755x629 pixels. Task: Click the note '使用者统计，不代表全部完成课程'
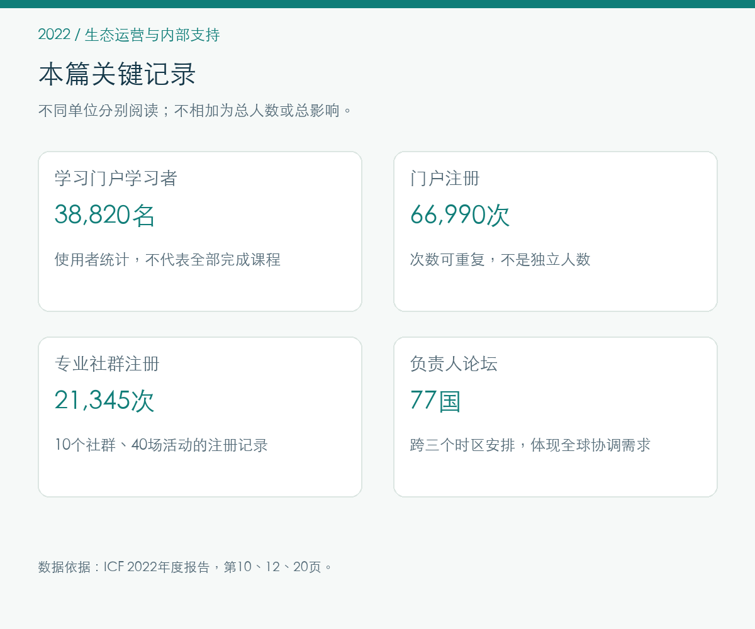click(167, 259)
